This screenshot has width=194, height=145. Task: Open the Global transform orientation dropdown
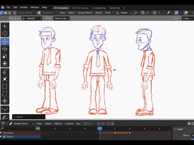click(124, 13)
